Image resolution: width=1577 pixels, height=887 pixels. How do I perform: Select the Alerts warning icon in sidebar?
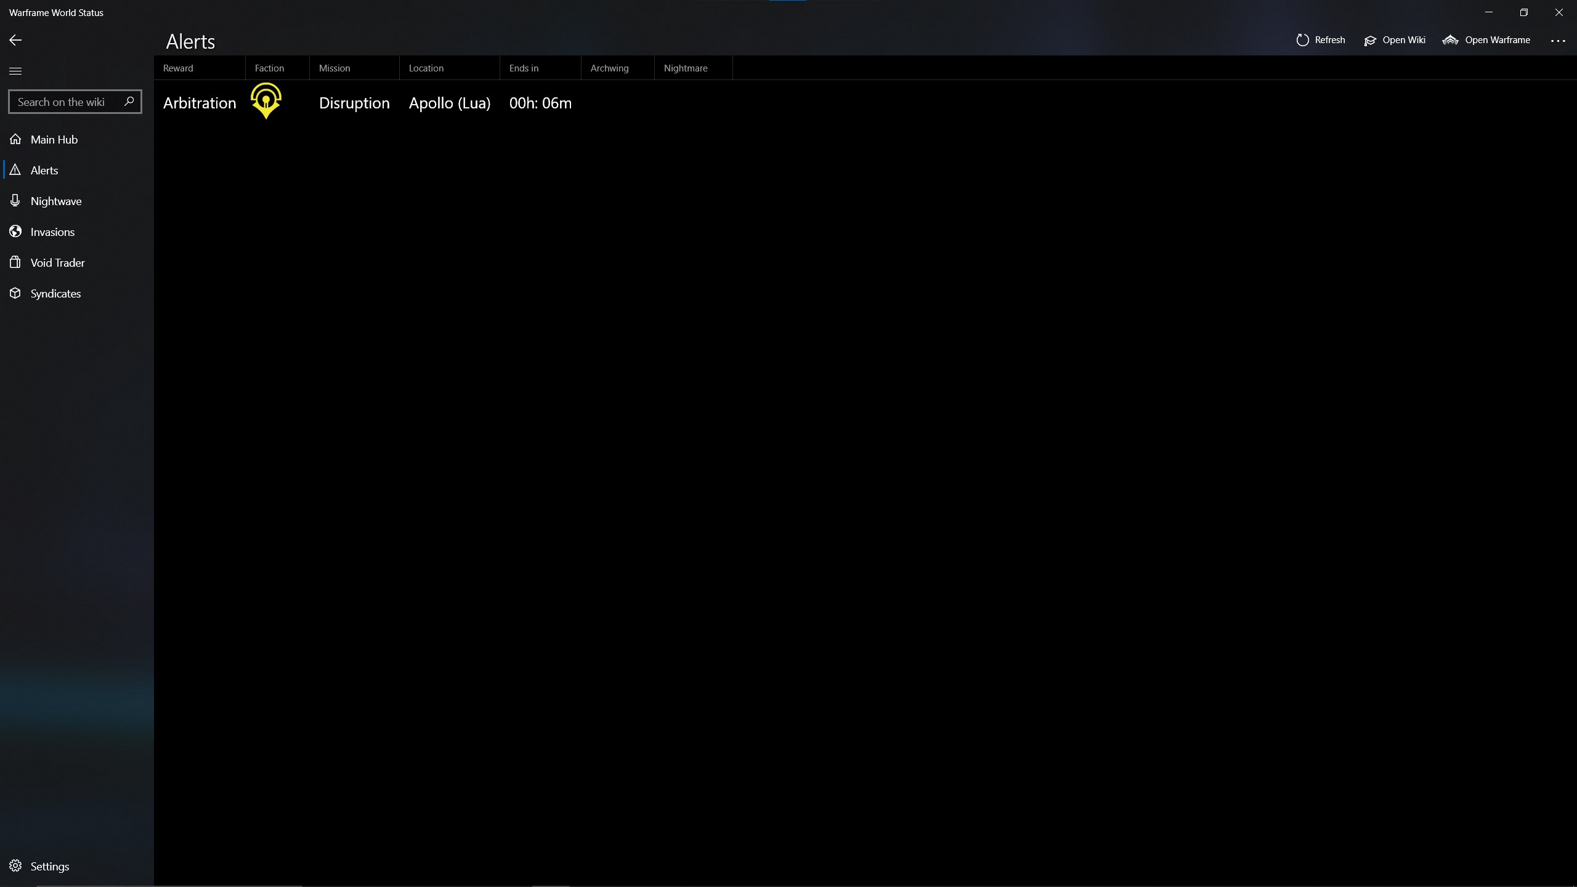(x=15, y=170)
